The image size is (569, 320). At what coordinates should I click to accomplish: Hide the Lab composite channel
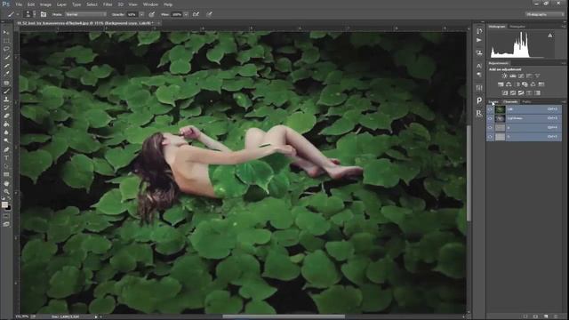pos(490,108)
